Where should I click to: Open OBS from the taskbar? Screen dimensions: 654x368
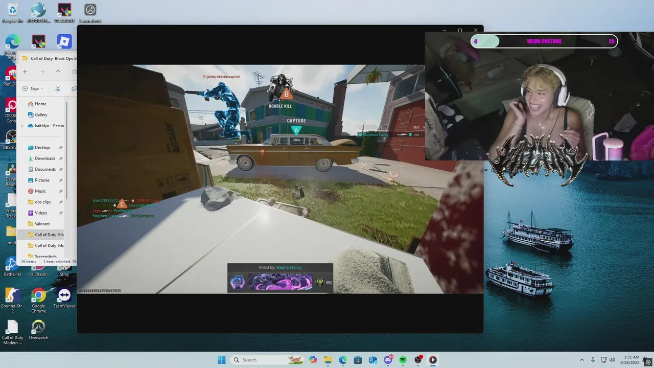click(x=418, y=360)
